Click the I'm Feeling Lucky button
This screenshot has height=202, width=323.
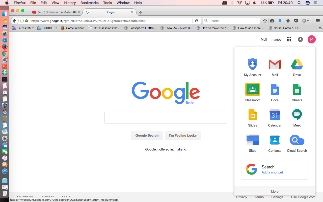(183, 135)
